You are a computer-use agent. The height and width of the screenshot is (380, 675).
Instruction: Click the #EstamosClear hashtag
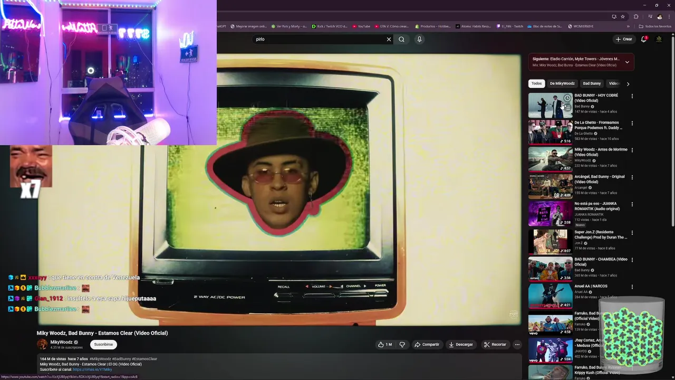(144, 359)
